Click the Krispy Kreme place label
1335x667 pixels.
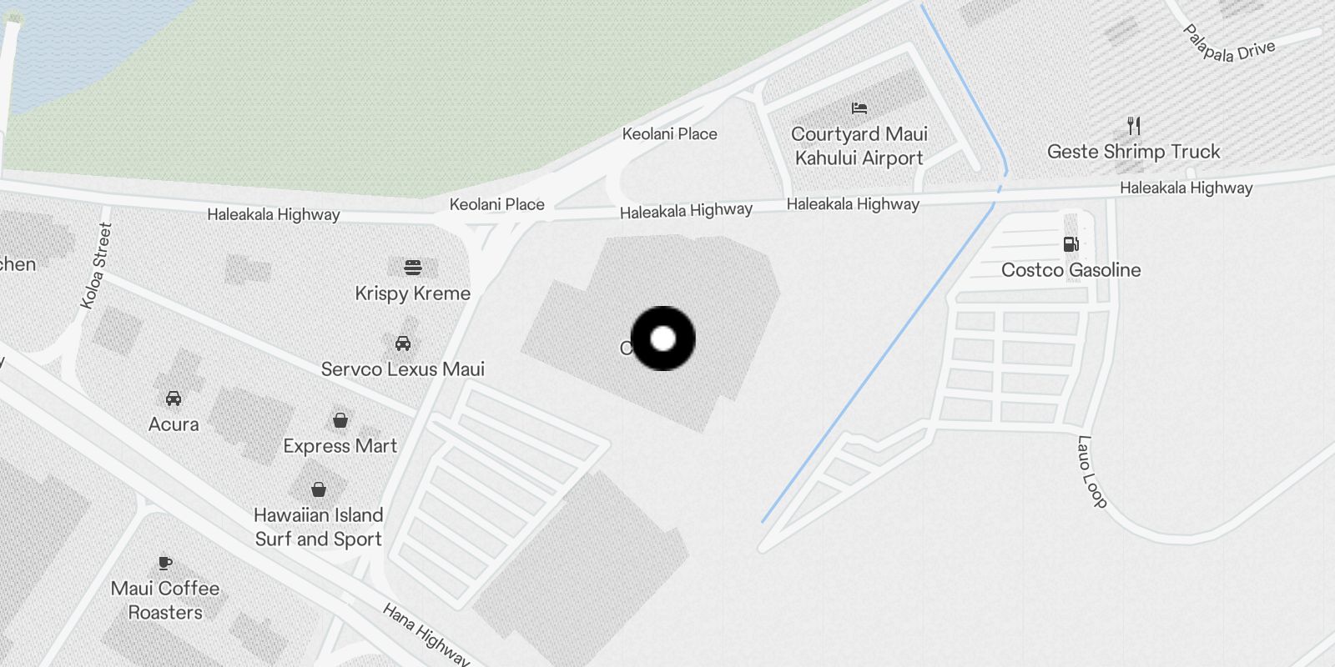click(413, 293)
